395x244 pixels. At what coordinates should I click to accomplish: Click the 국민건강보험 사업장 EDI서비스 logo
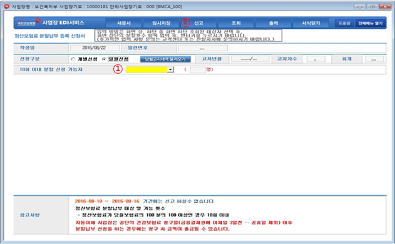[x=51, y=23]
